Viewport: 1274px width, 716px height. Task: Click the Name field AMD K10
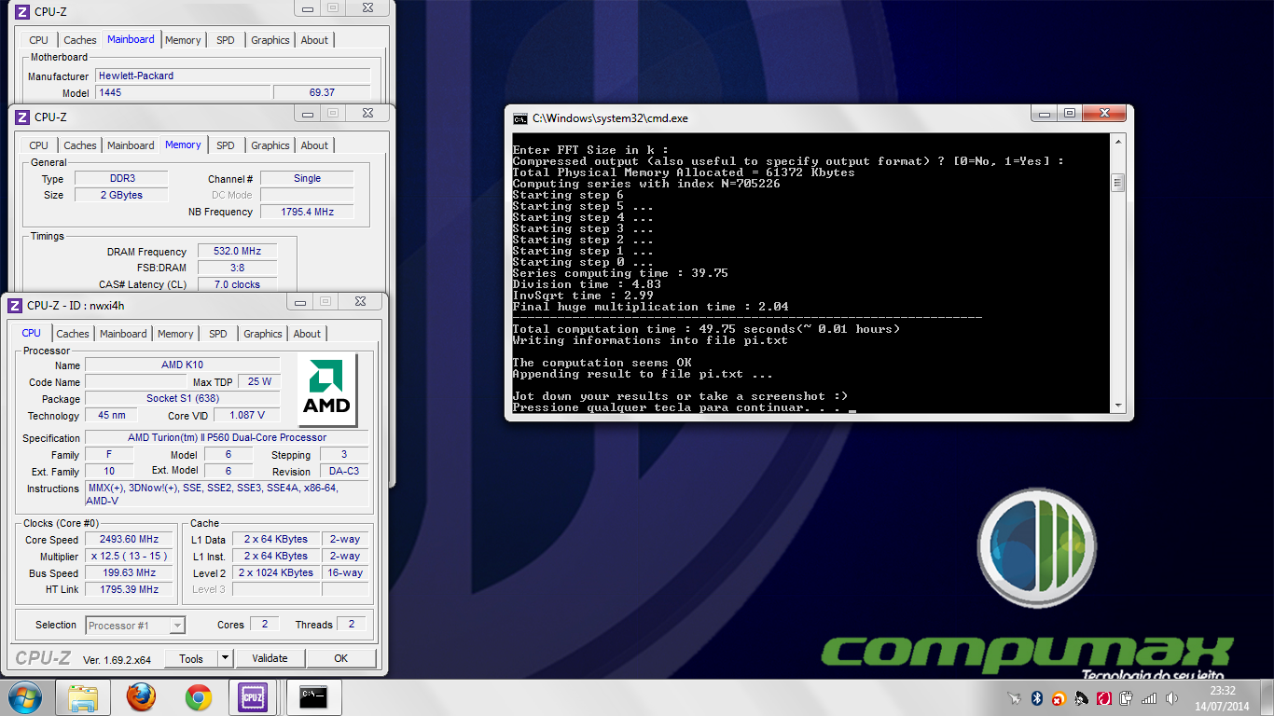[x=182, y=365]
